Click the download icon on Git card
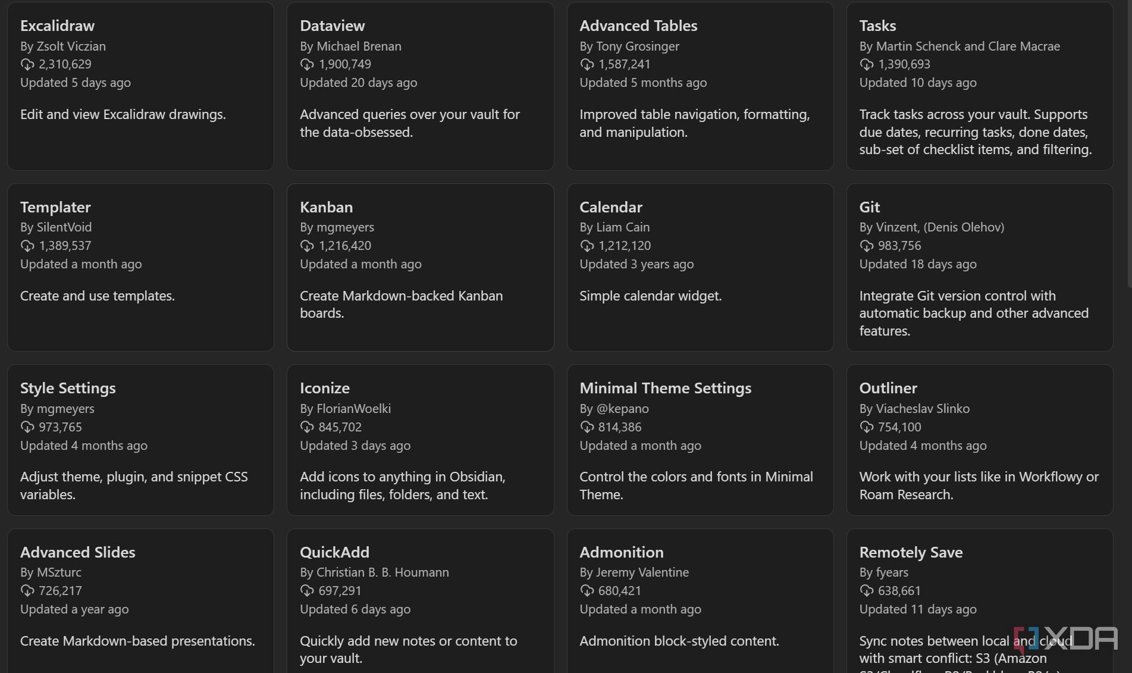Viewport: 1132px width, 673px height. pos(866,246)
